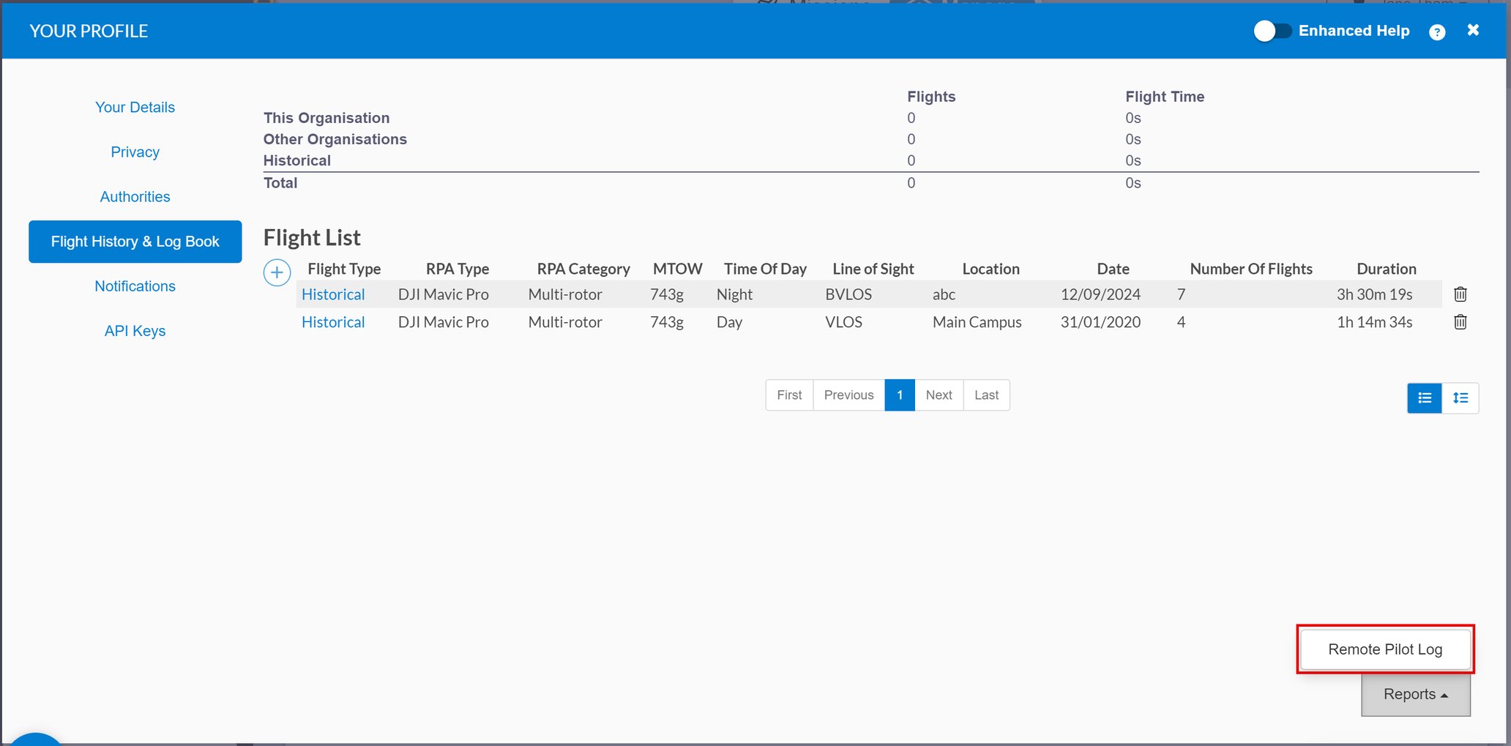The width and height of the screenshot is (1511, 746).
Task: Go to the Privacy section
Action: click(135, 152)
